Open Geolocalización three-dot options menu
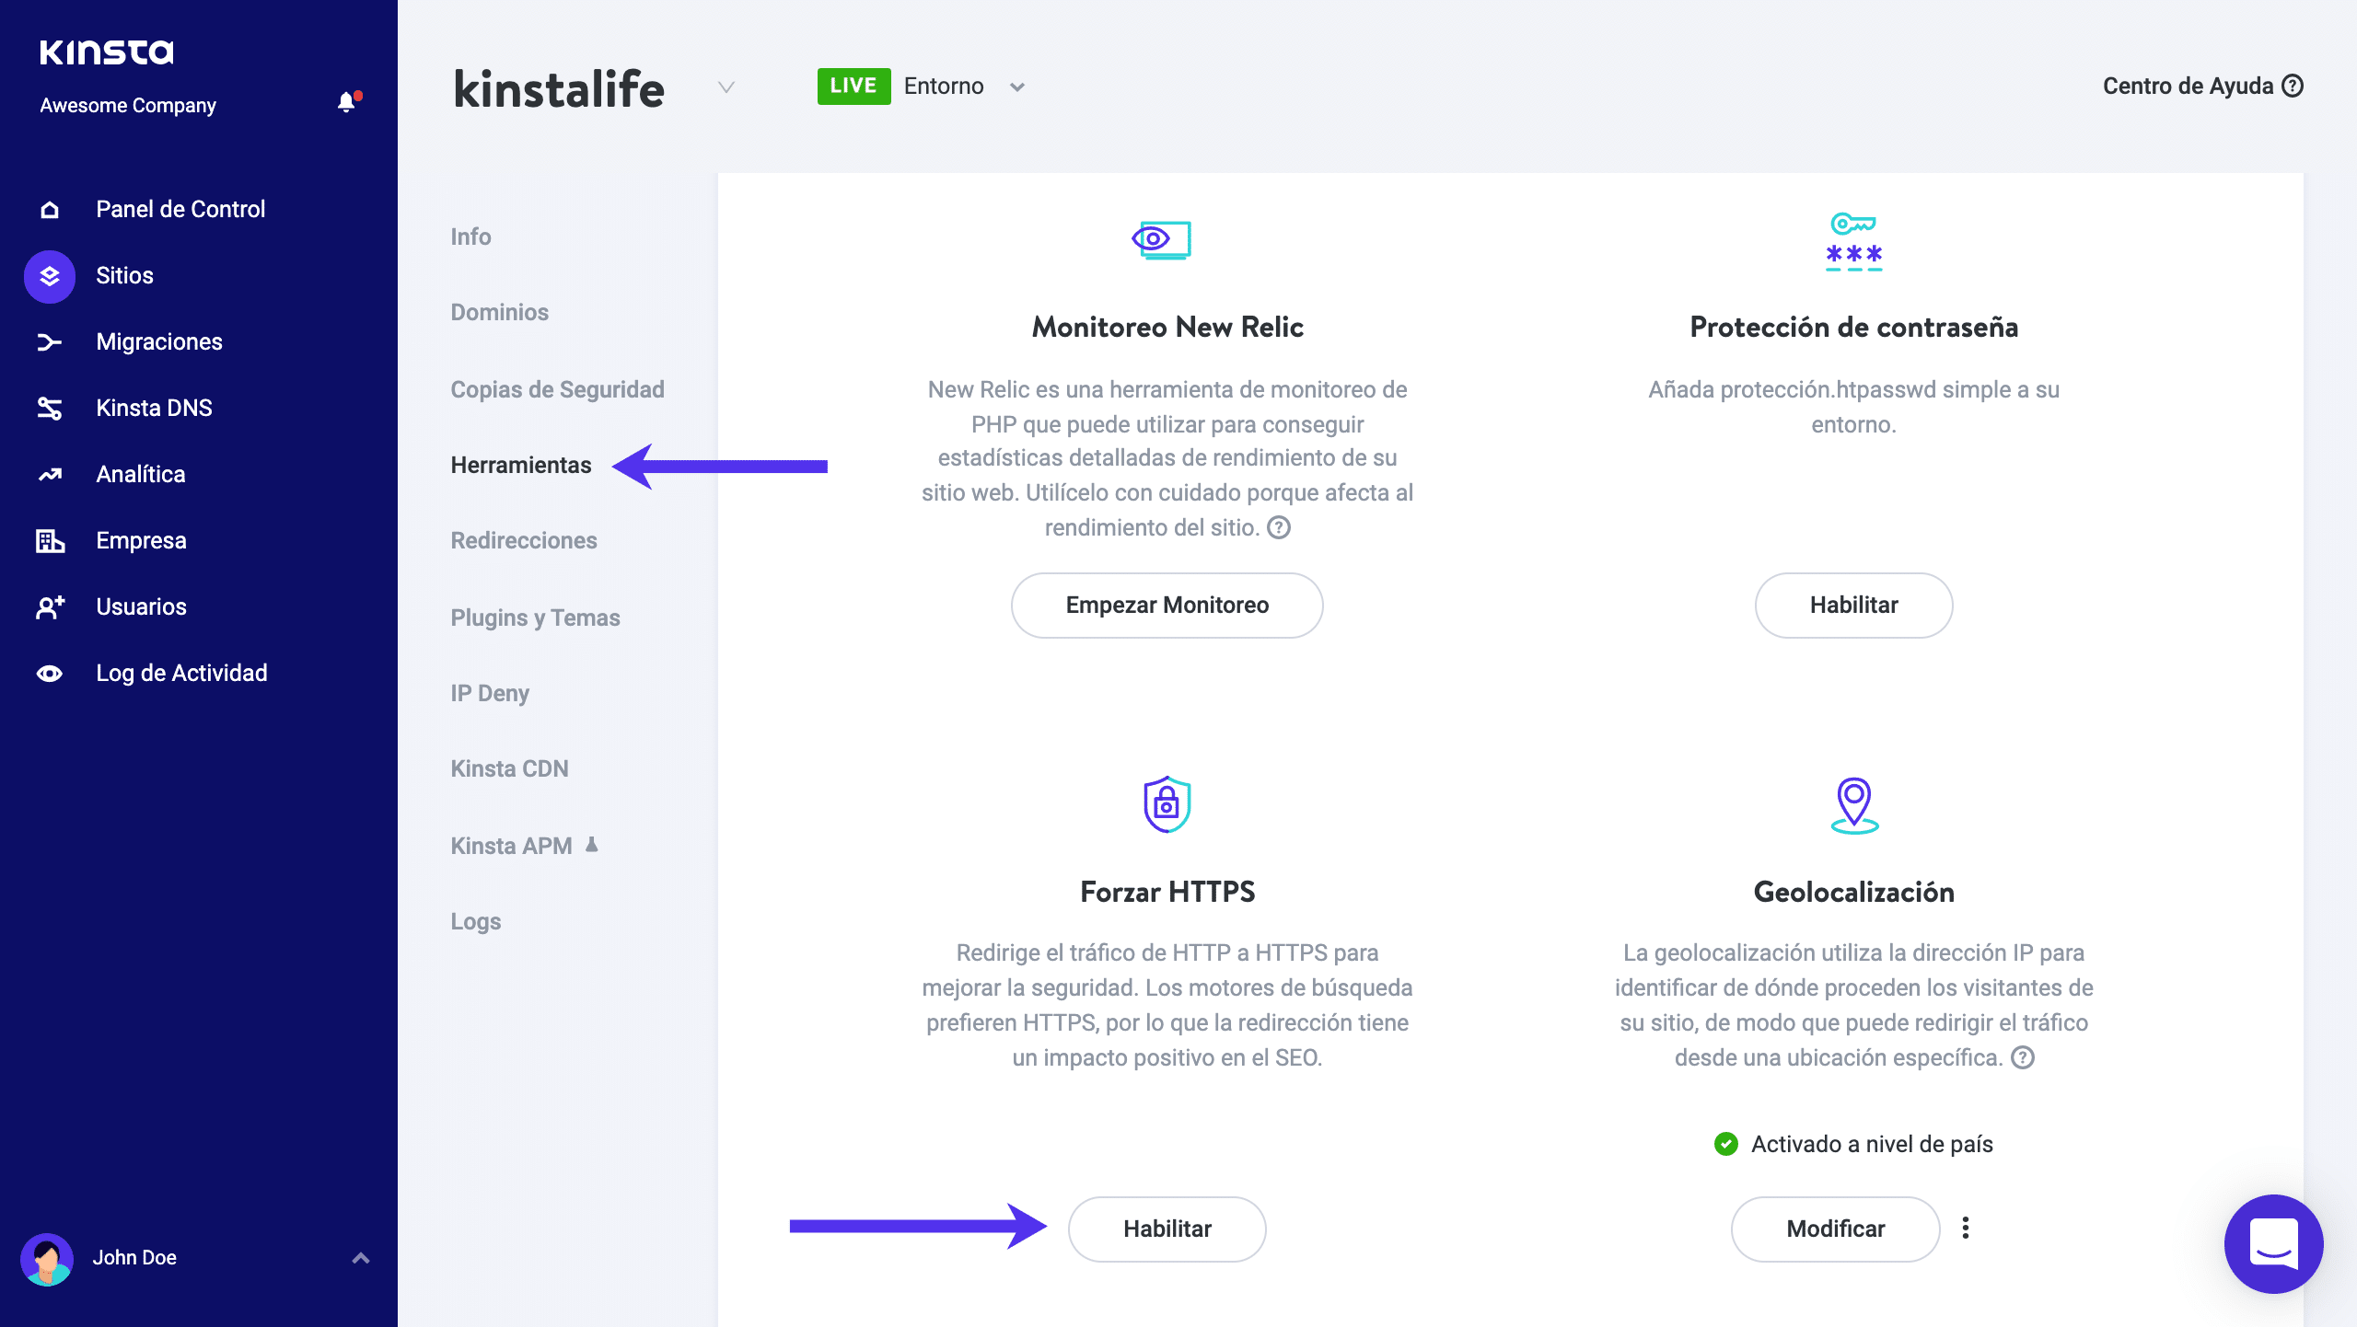This screenshot has height=1327, width=2357. pyautogui.click(x=1965, y=1229)
